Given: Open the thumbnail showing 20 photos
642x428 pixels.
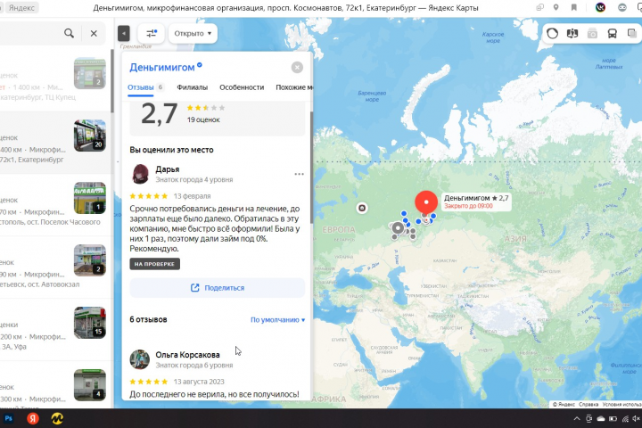Looking at the screenshot, I should click(x=90, y=136).
